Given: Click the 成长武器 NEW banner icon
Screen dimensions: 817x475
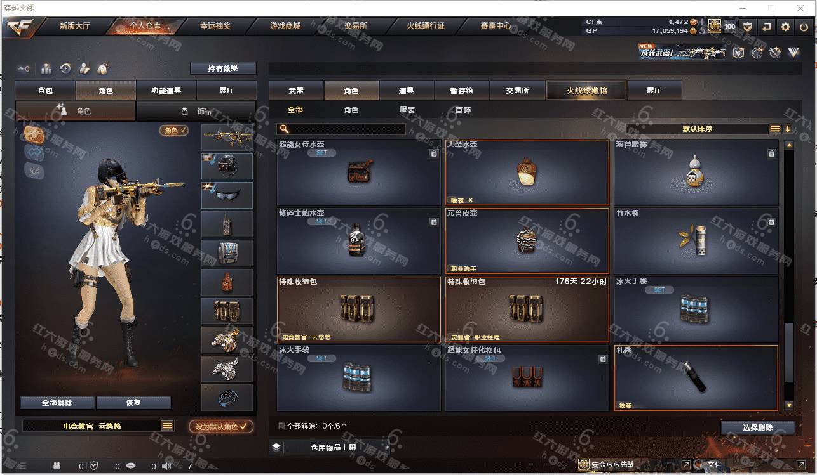Looking at the screenshot, I should point(683,52).
